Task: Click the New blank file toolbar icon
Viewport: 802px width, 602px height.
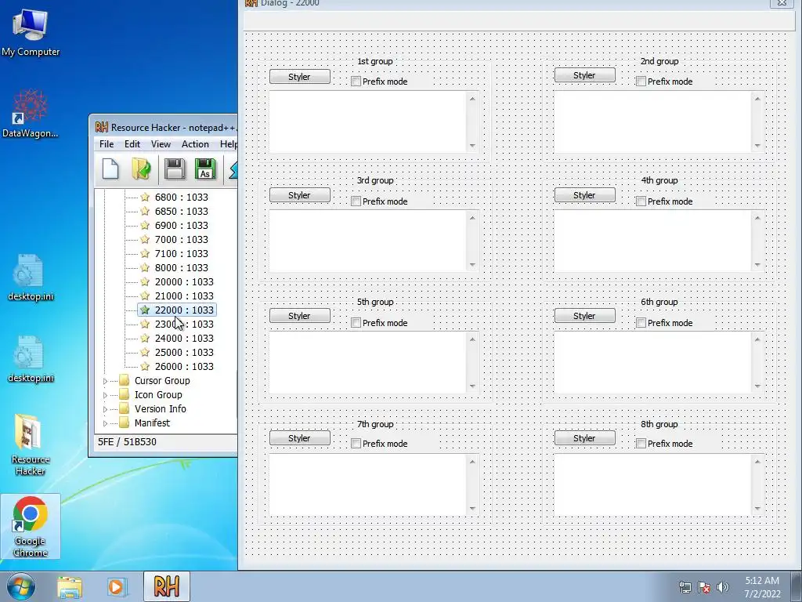Action: [x=110, y=169]
